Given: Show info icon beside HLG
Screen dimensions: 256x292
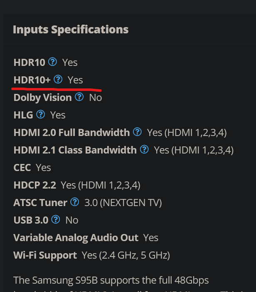Looking at the screenshot, I should [x=40, y=114].
